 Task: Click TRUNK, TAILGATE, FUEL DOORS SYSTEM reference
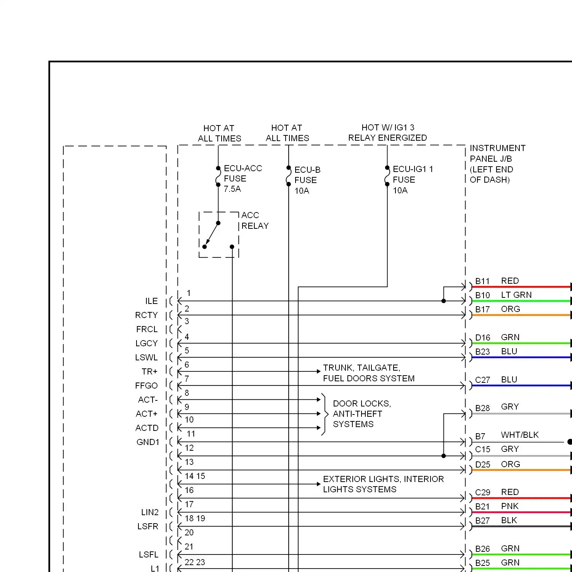click(x=369, y=373)
